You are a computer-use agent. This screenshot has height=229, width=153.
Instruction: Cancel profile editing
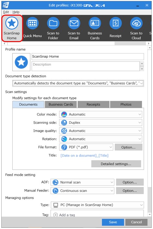[136, 222]
